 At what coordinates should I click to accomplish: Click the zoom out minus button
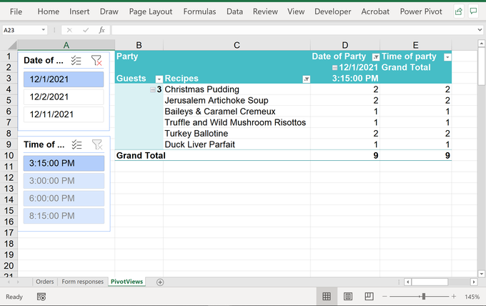[x=385, y=297]
